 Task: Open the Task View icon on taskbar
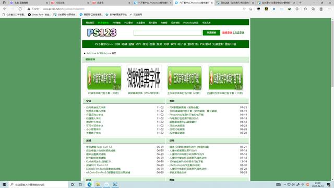(x=80, y=184)
